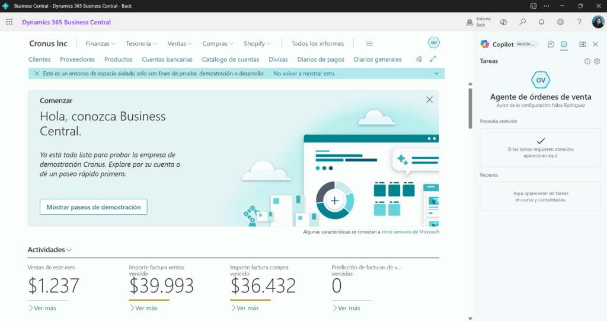Viewport: 607px width, 321px height.
Task: Click the scrollbar down arrow
Action: (x=470, y=319)
